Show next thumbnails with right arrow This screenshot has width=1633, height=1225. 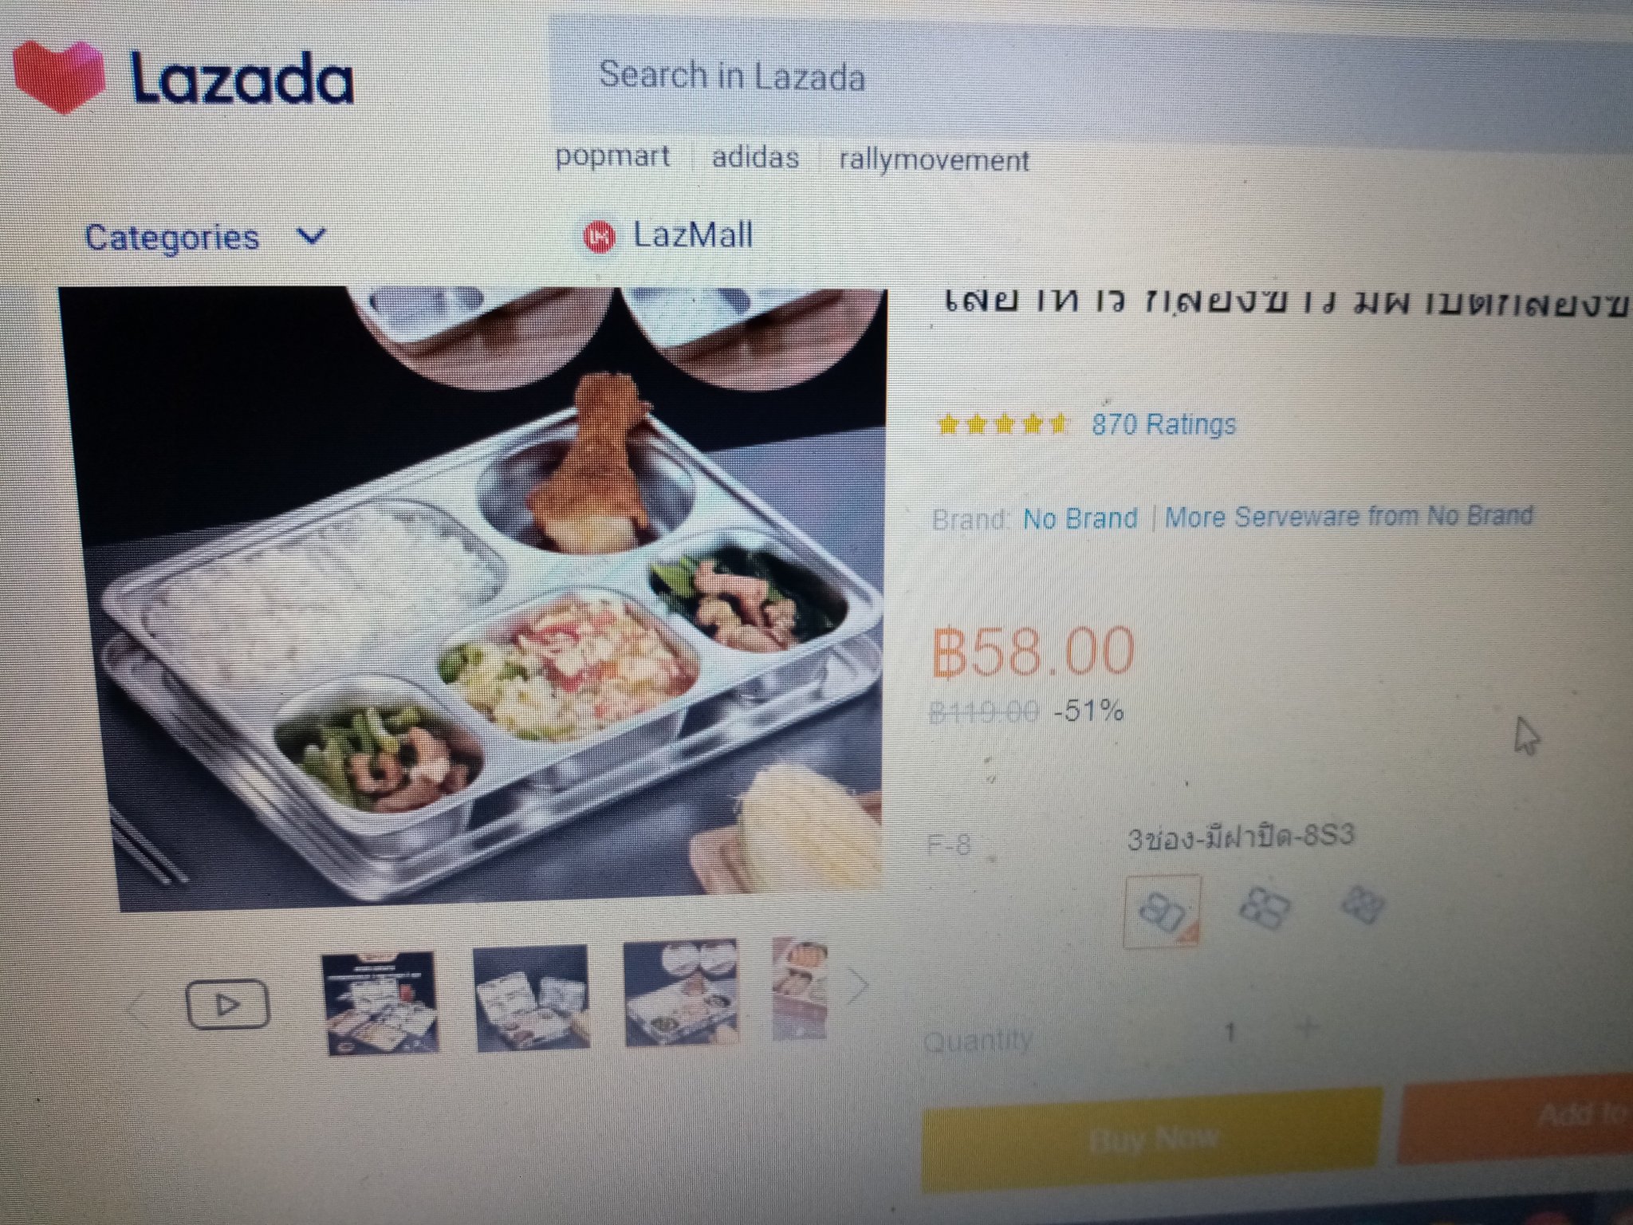pyautogui.click(x=858, y=987)
